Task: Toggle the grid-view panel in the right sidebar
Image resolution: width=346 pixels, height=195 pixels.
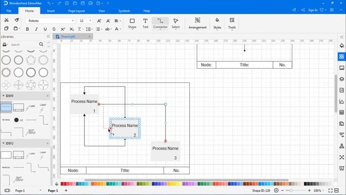Action: (342, 56)
